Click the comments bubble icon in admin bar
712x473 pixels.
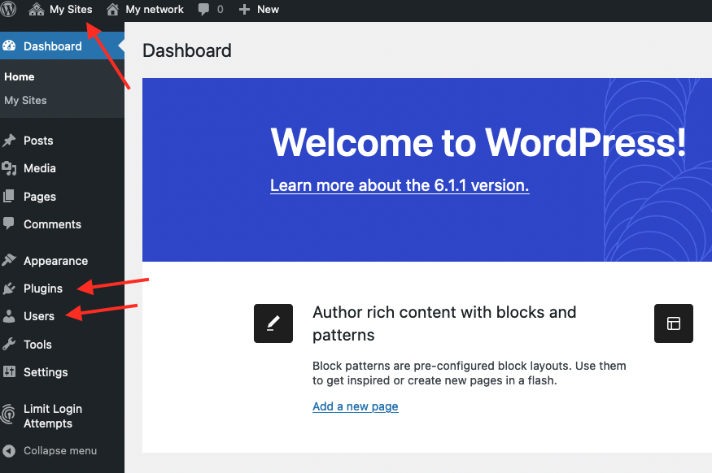coord(204,10)
